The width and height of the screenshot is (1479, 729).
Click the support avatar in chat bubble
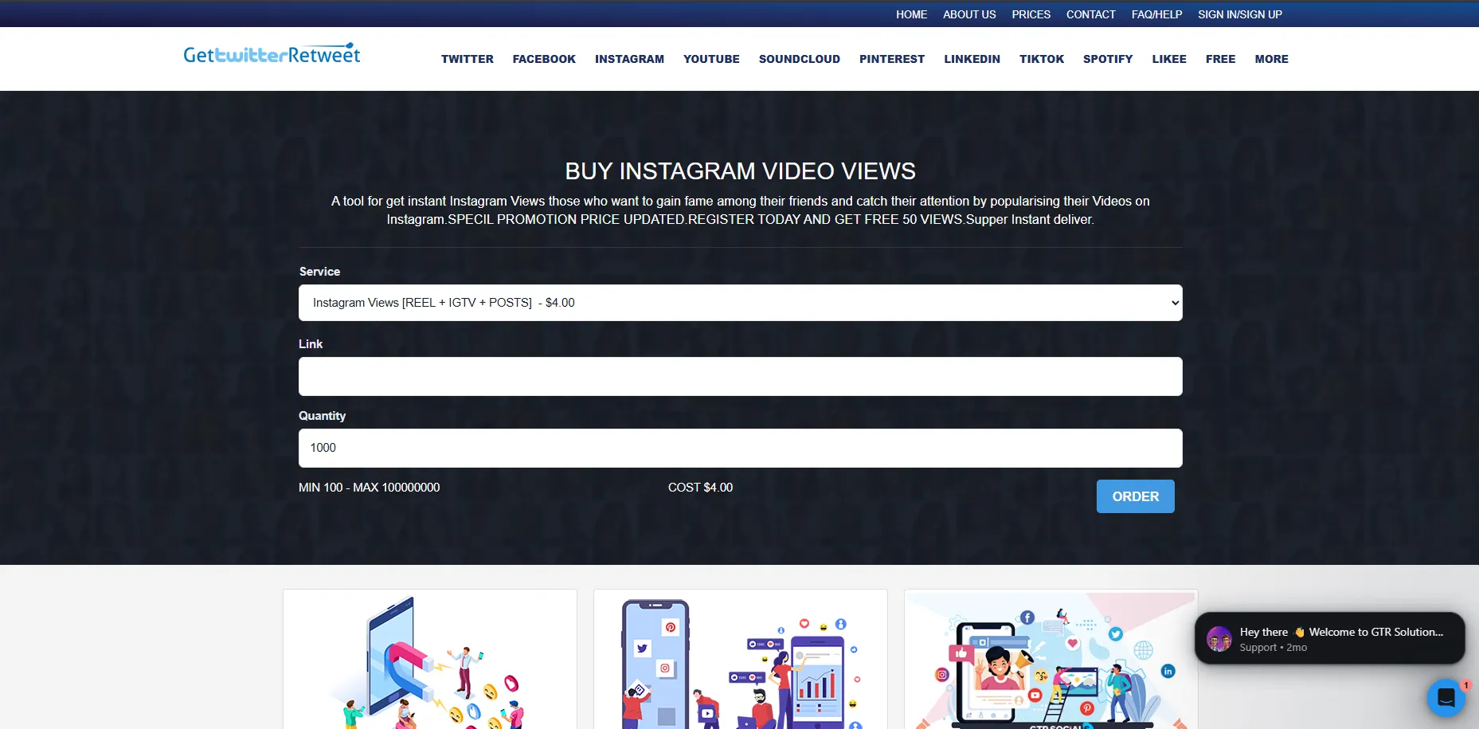(x=1219, y=639)
